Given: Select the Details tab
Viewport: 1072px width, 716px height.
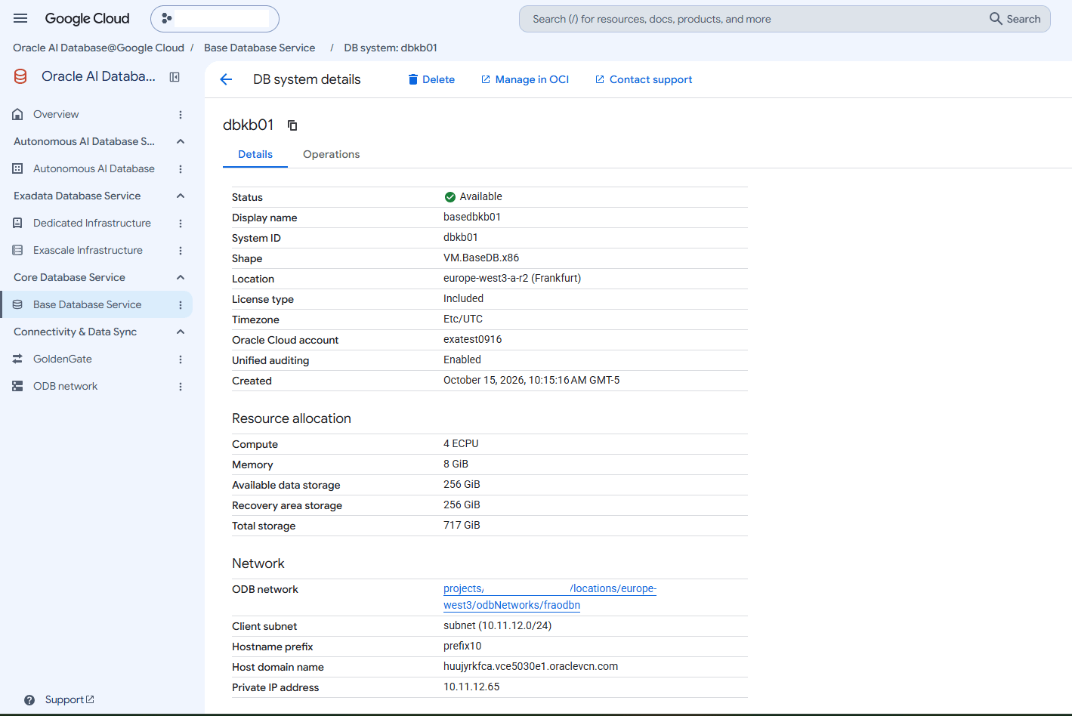Looking at the screenshot, I should click(255, 154).
